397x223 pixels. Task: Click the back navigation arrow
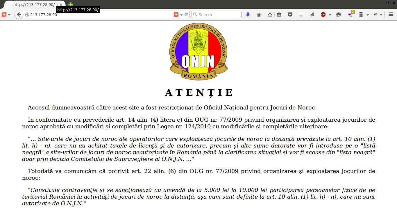coord(19,15)
